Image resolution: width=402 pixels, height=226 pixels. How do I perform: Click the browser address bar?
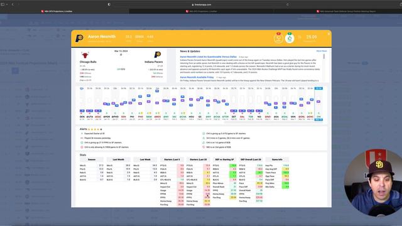pyautogui.click(x=201, y=4)
